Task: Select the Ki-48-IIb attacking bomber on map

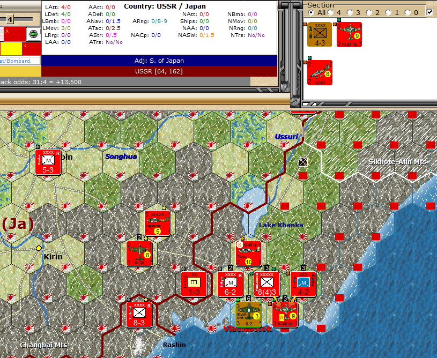Action: 285,315
